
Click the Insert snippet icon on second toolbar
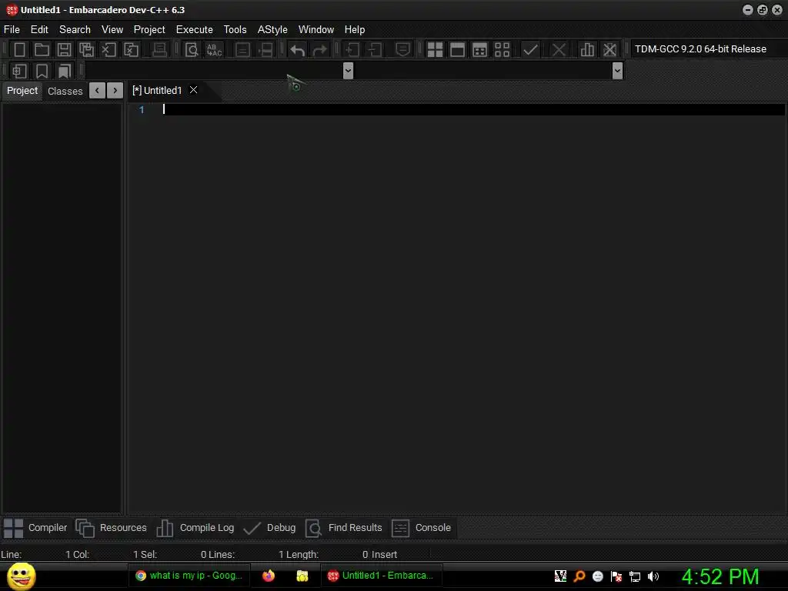19,71
